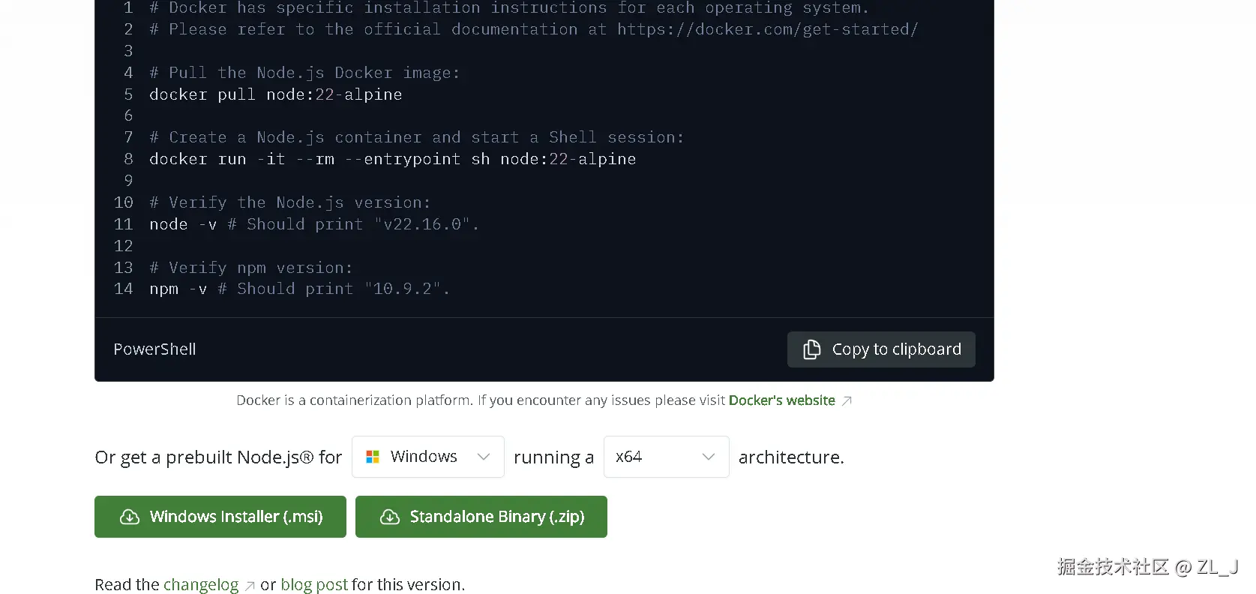Click the docker run entrypoint code line
The width and height of the screenshot is (1256, 594).
coord(392,159)
